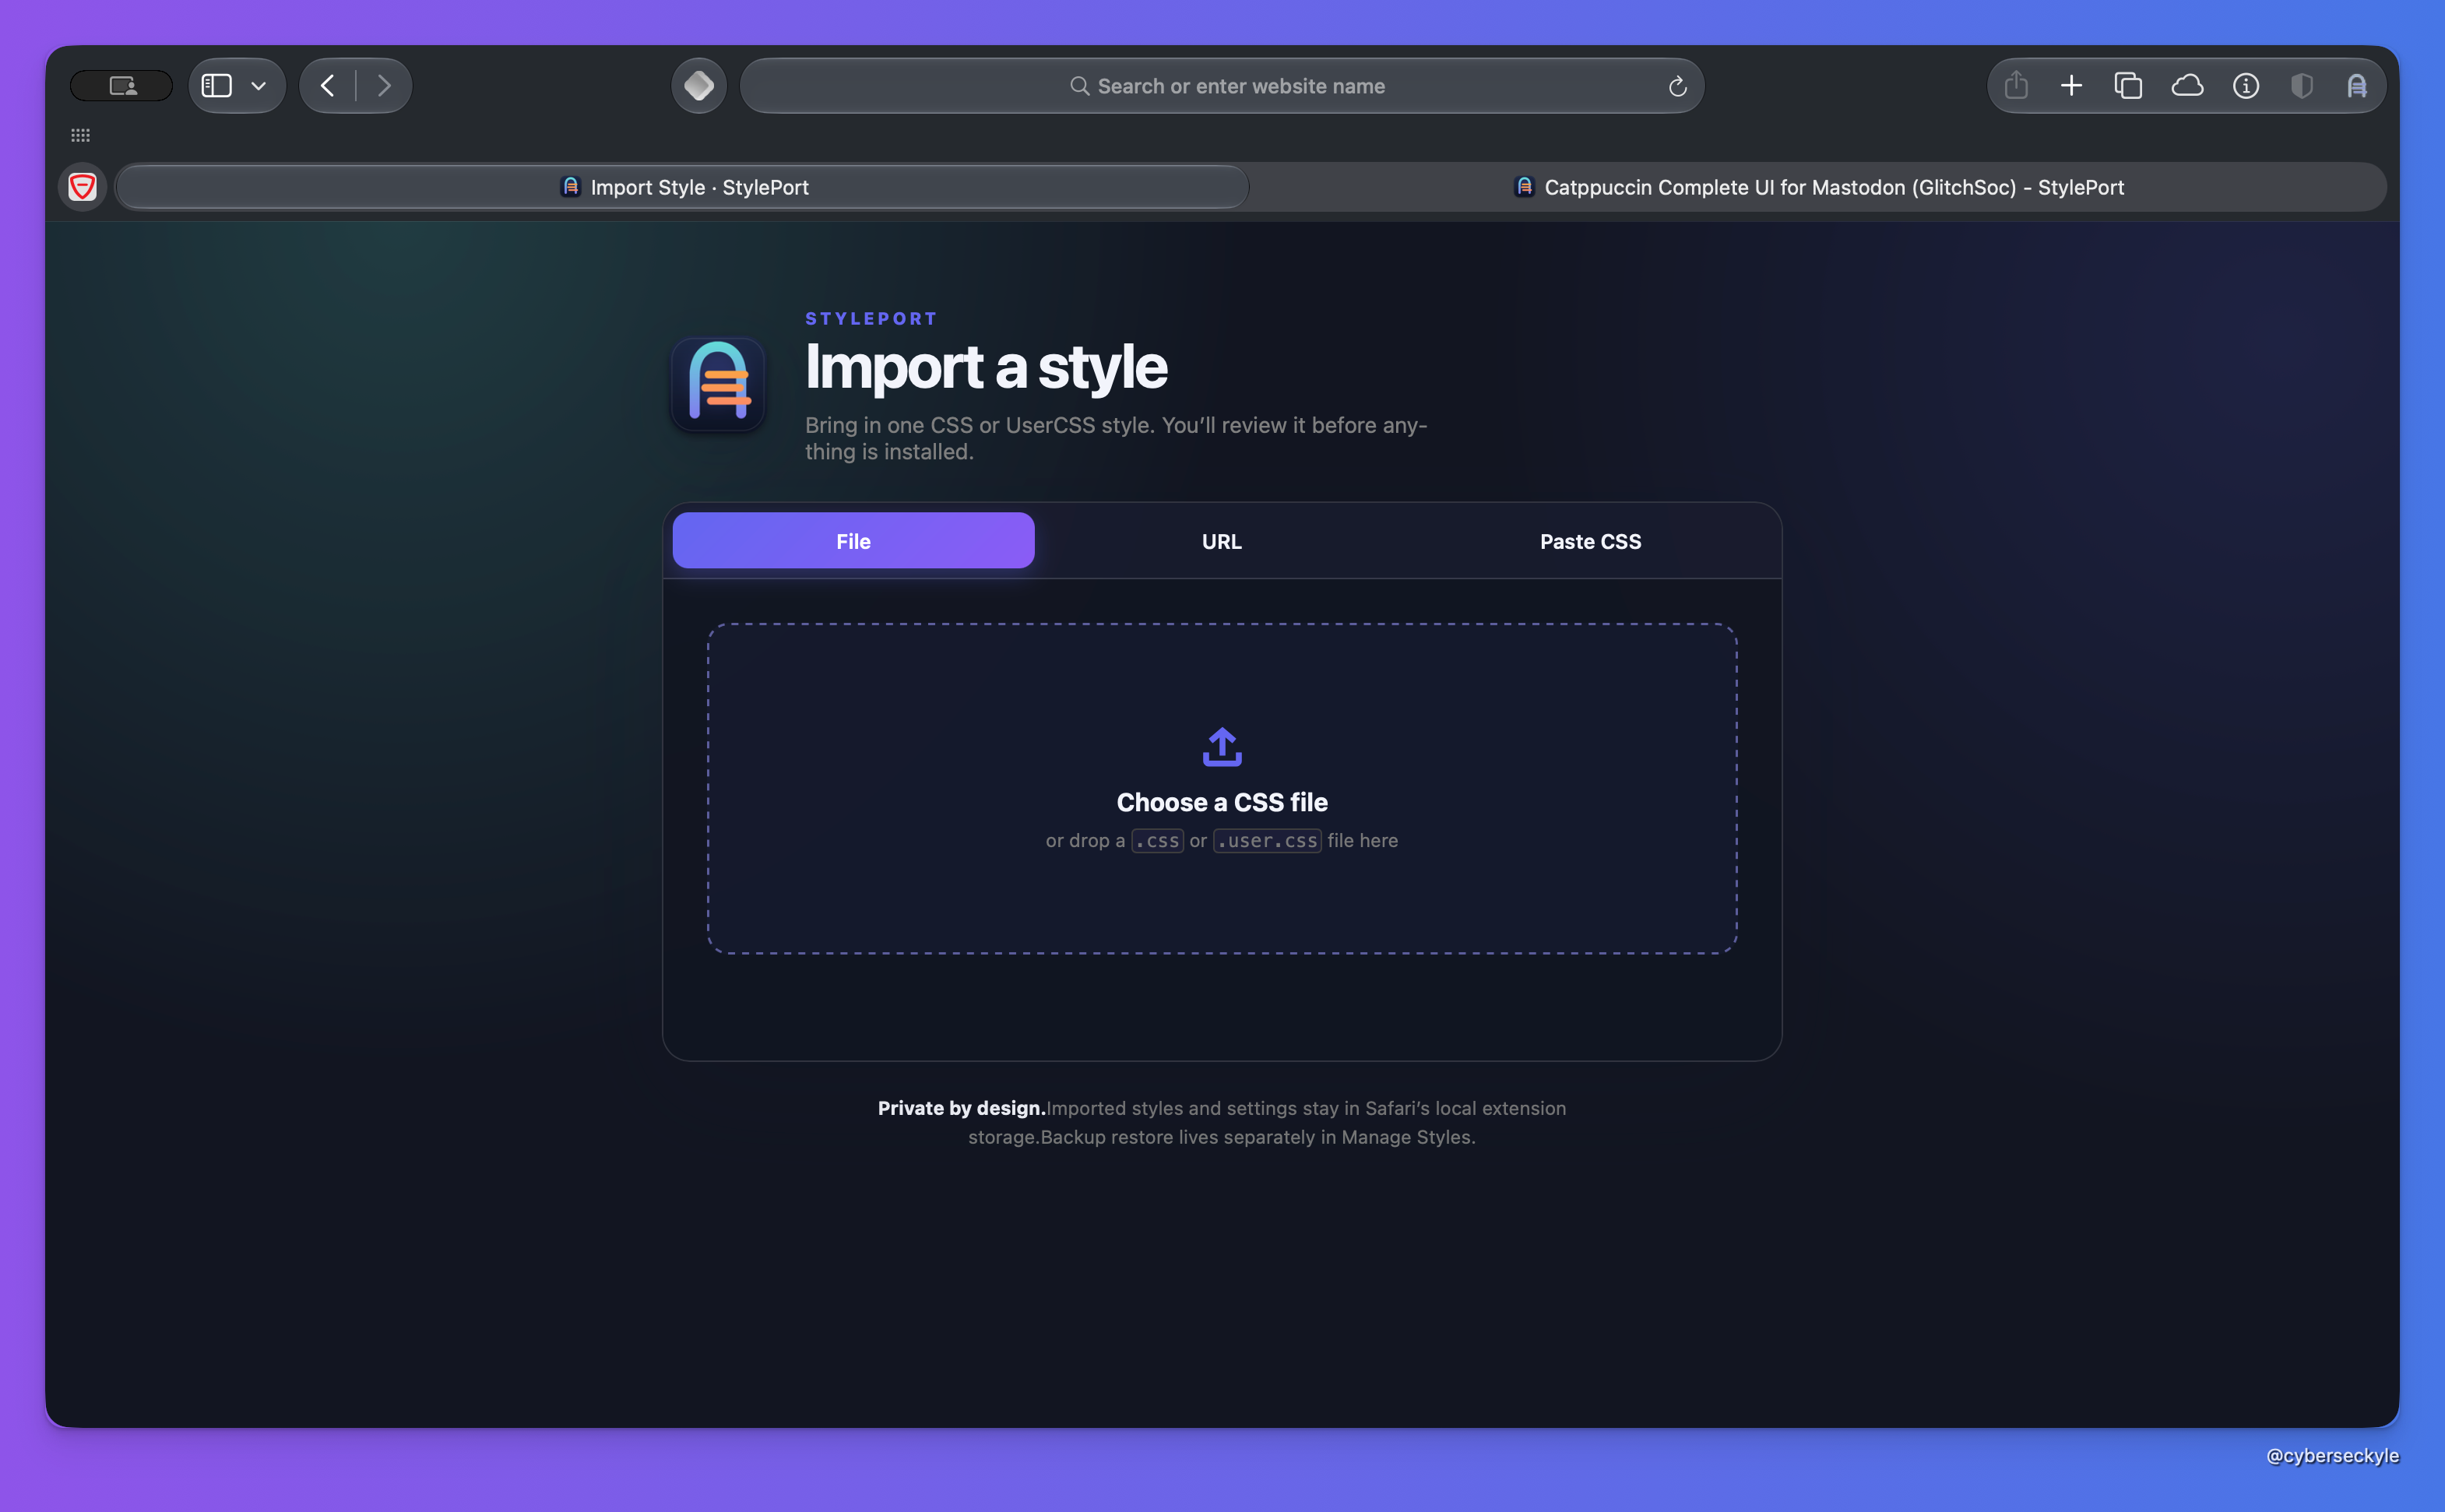Viewport: 2445px width, 1512px height.
Task: Open the iCloud tabs cloud icon
Action: [x=2187, y=86]
